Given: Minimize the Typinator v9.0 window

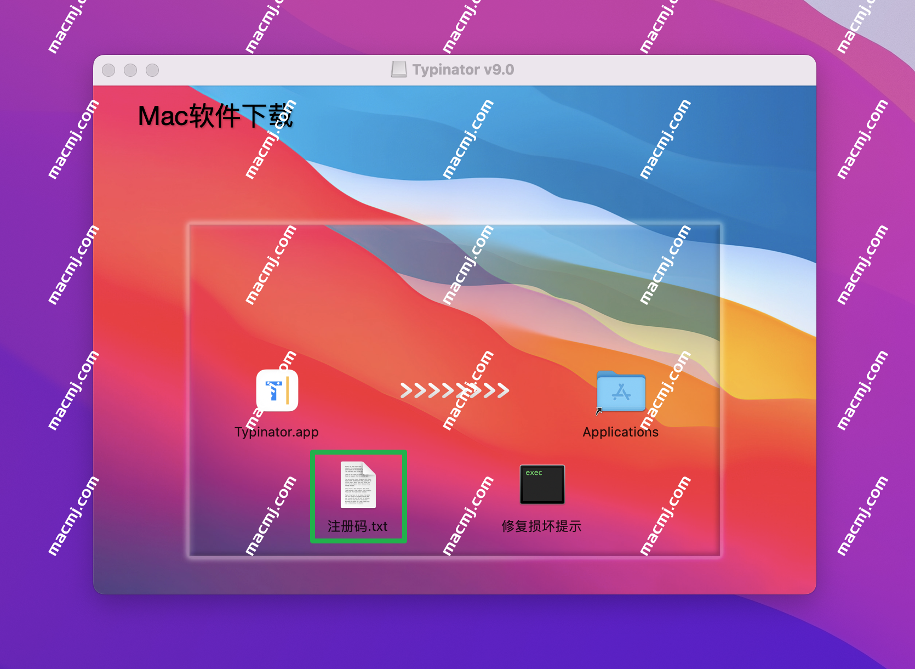Looking at the screenshot, I should pos(130,70).
